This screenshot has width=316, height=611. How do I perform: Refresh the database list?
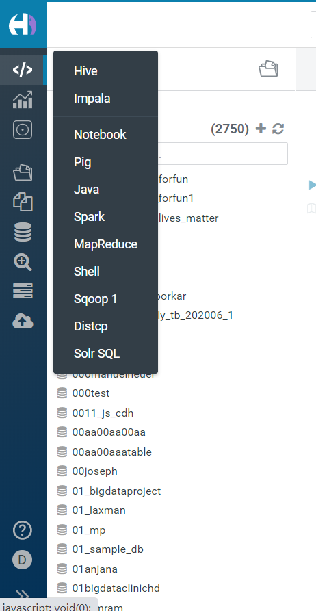pos(278,129)
